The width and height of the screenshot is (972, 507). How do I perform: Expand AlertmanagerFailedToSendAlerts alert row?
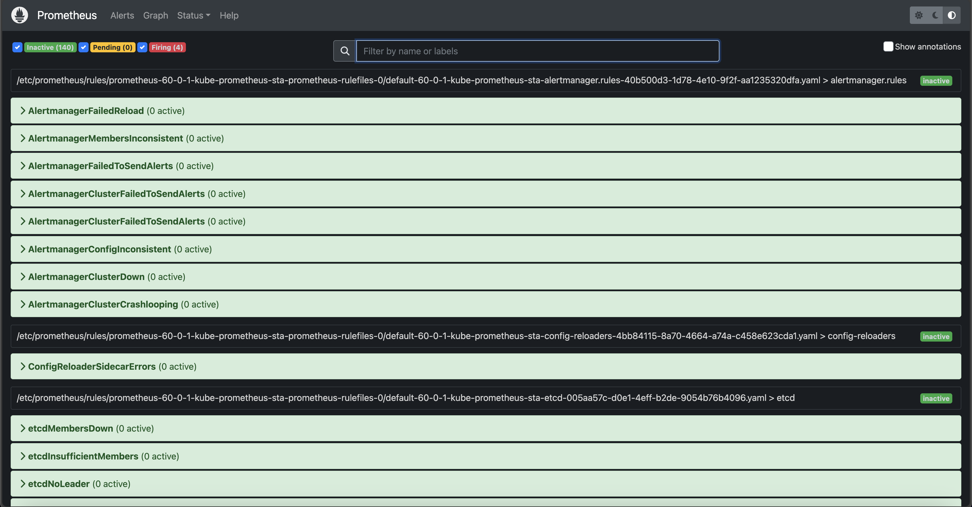tap(486, 166)
